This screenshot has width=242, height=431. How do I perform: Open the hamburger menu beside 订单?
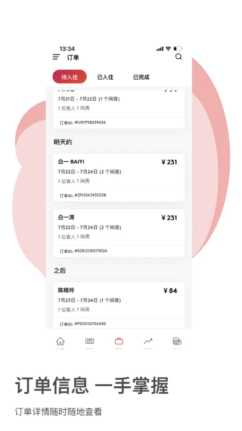pyautogui.click(x=56, y=57)
